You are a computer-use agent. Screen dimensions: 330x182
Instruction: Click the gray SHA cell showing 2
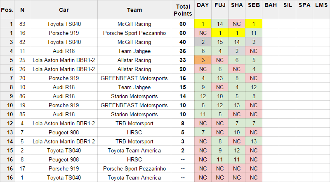pyautogui.click(x=237, y=51)
